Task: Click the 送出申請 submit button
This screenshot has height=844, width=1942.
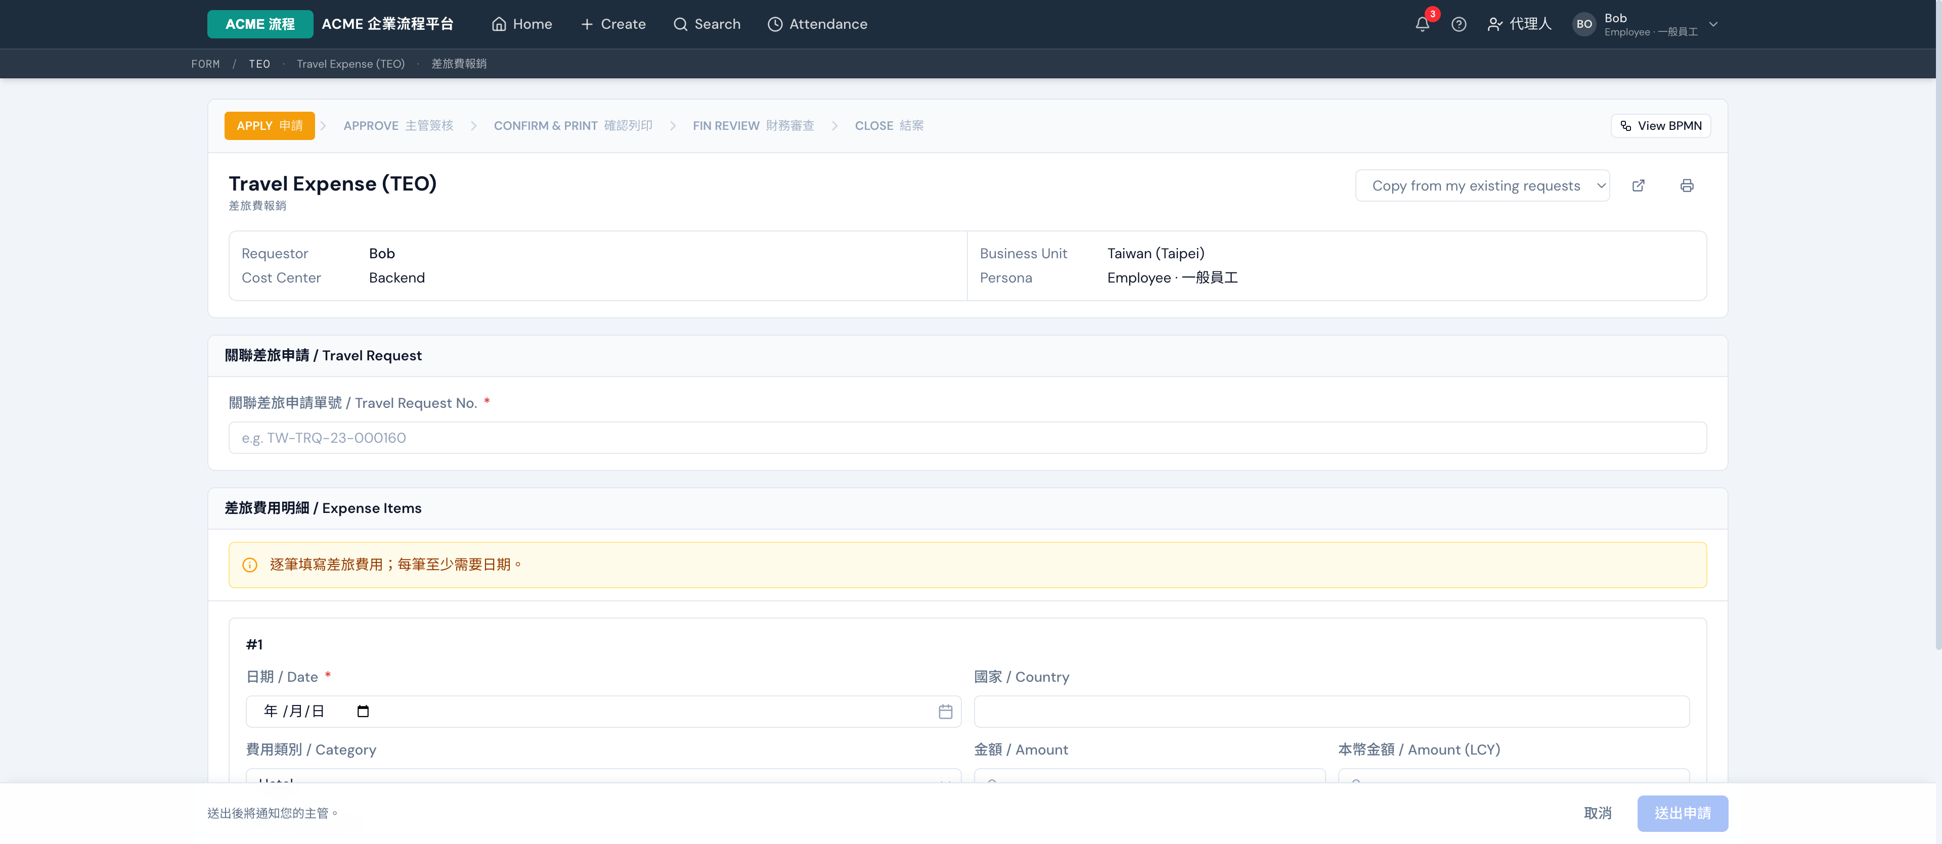Action: coord(1682,813)
